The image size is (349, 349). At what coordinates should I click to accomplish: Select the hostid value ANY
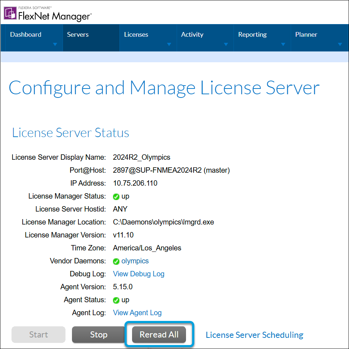click(x=120, y=209)
